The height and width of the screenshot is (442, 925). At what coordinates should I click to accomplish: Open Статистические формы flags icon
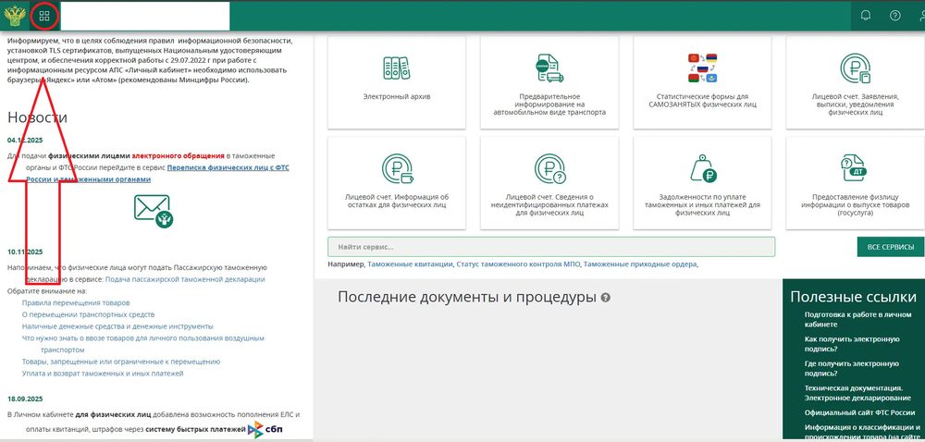[x=702, y=68]
